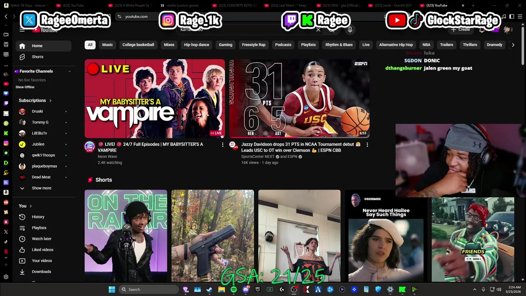Select the NBA category chip
The height and width of the screenshot is (296, 526).
[427, 45]
